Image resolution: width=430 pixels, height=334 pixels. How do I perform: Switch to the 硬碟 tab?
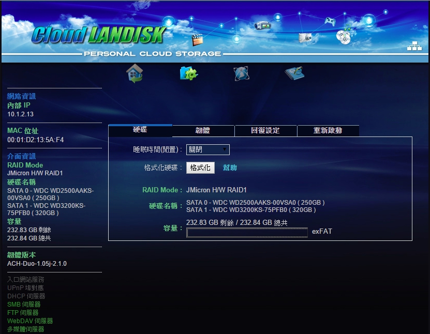point(140,130)
